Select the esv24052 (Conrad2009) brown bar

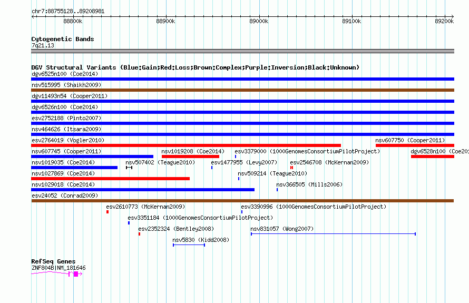pyautogui.click(x=242, y=201)
